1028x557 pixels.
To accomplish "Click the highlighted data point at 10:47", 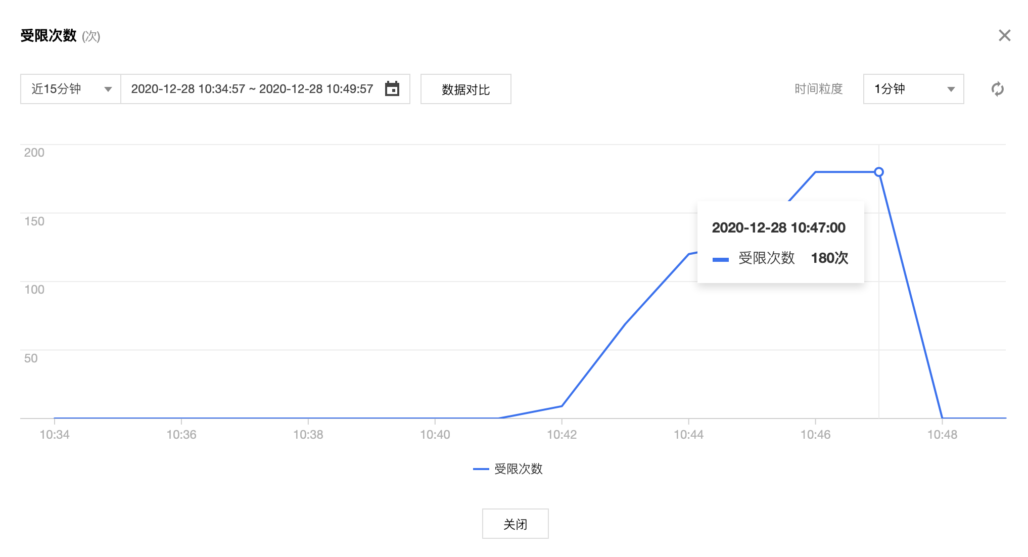I will click(x=879, y=172).
